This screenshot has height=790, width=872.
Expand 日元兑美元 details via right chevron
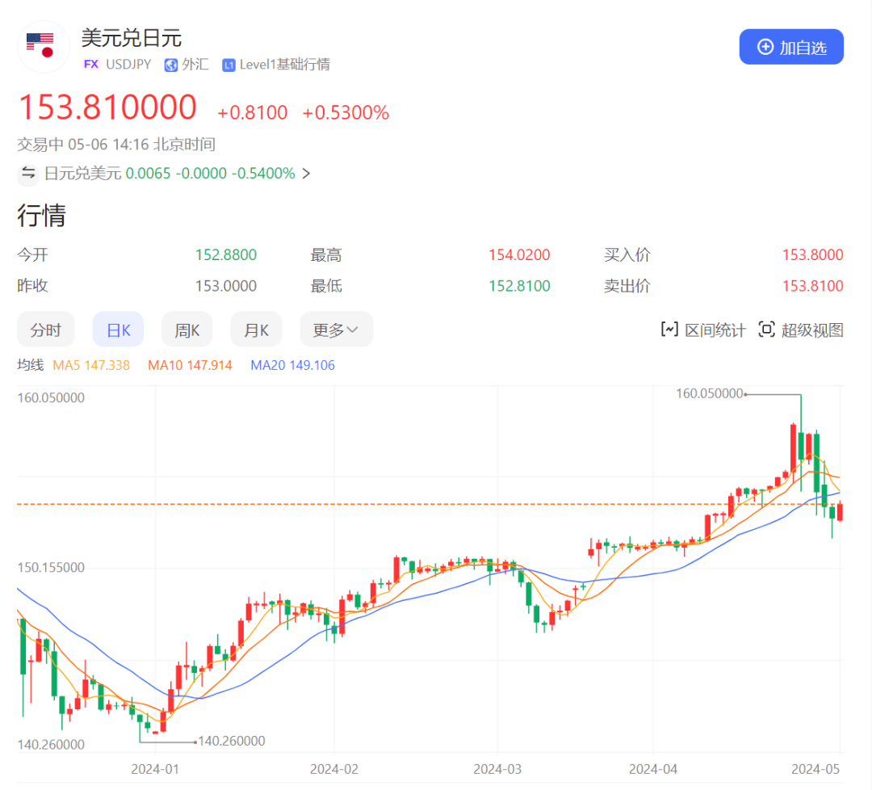click(x=306, y=174)
